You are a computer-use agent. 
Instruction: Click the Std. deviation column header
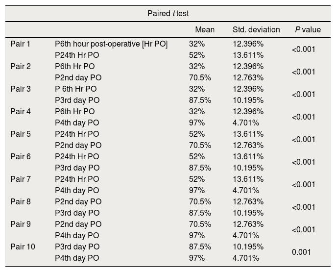coord(256,30)
